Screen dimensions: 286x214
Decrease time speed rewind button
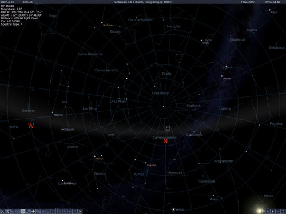pos(268,211)
